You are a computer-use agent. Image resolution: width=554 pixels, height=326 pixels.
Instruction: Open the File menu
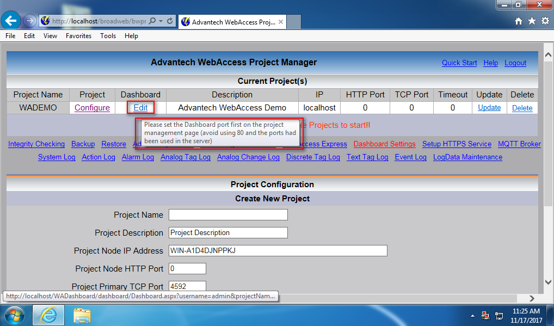10,36
